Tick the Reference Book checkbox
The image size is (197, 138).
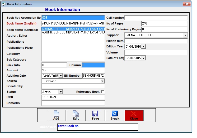point(103,92)
